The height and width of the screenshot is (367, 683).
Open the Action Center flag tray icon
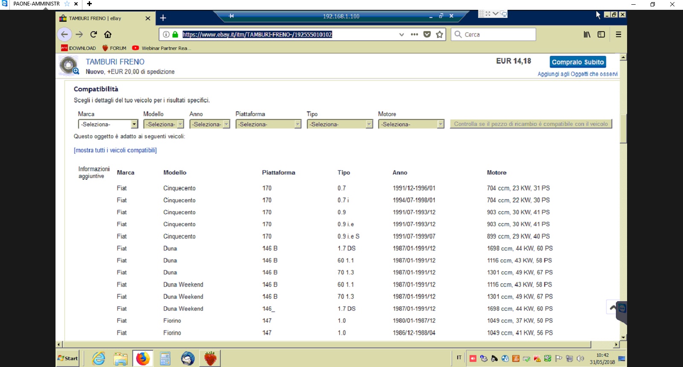point(559,358)
